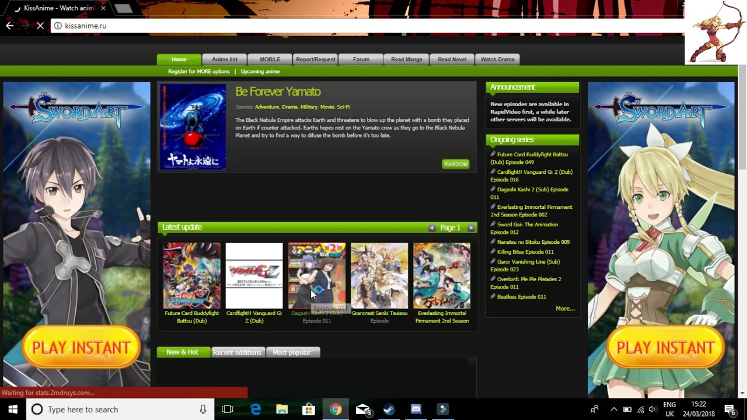Select the Movie genre link

tap(327, 107)
